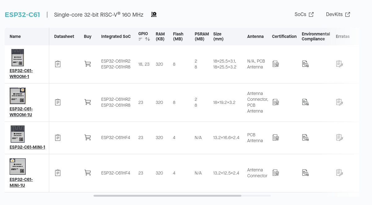
Task: Click size cell '18×19.2×3.2'
Action: 224,102
